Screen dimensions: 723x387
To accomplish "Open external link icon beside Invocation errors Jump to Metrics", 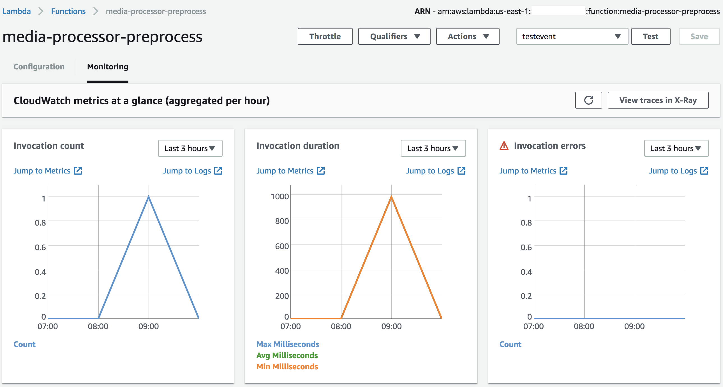I will click(x=563, y=171).
